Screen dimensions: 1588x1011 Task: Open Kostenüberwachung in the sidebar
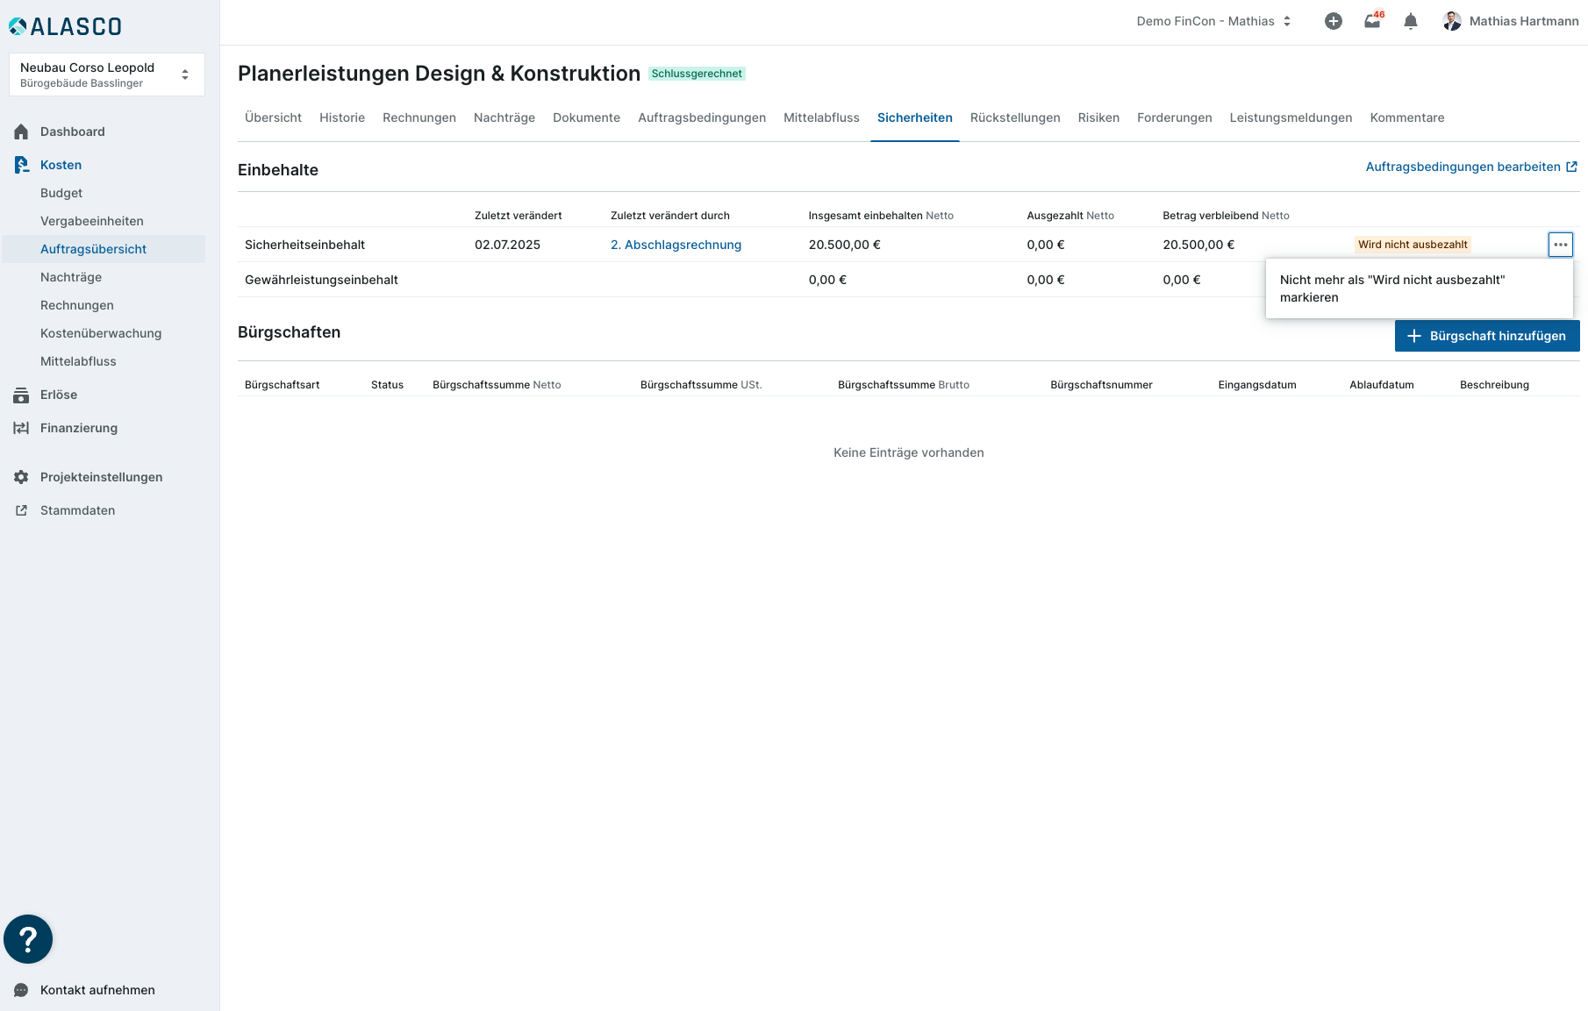pyautogui.click(x=101, y=333)
